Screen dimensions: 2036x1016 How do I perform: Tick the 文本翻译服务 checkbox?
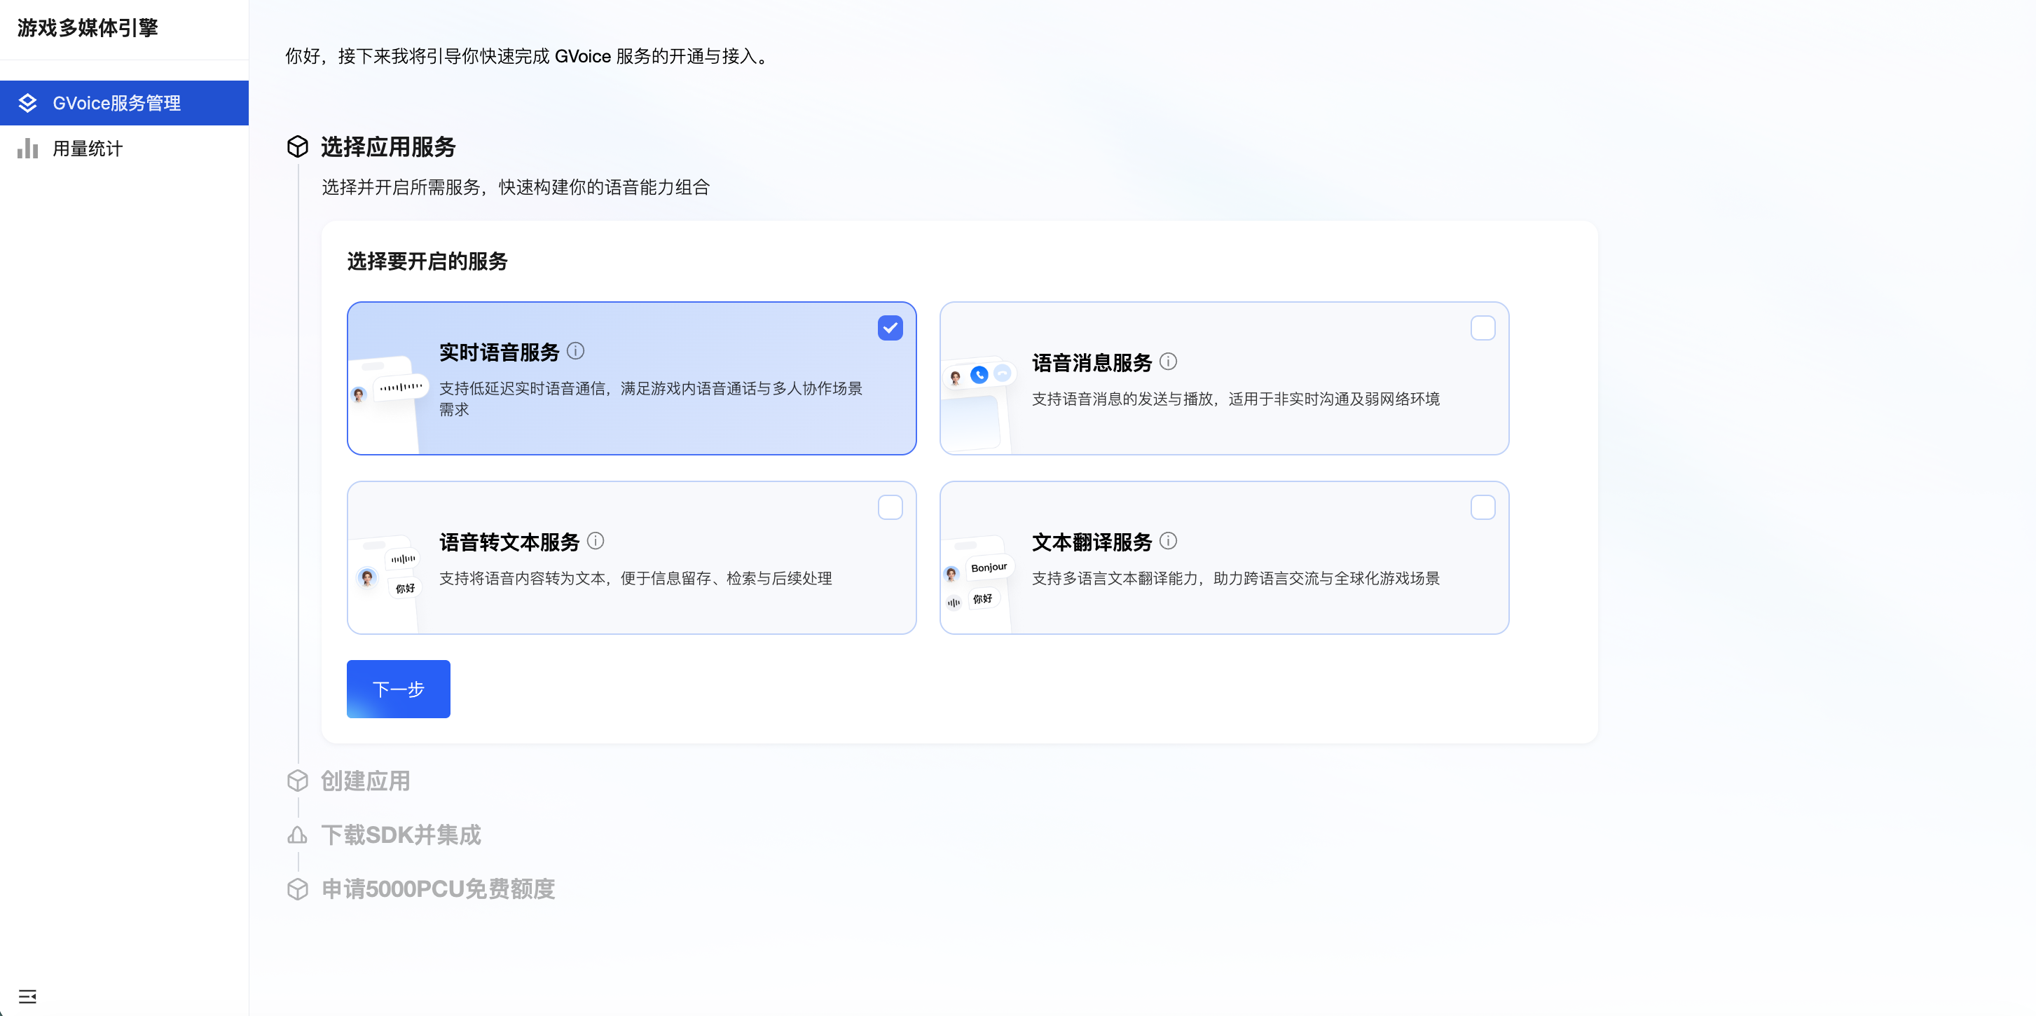coord(1483,507)
